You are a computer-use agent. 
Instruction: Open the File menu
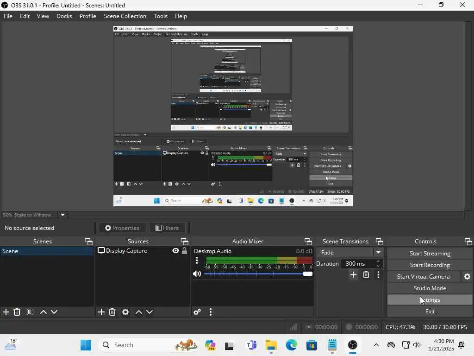click(x=8, y=16)
